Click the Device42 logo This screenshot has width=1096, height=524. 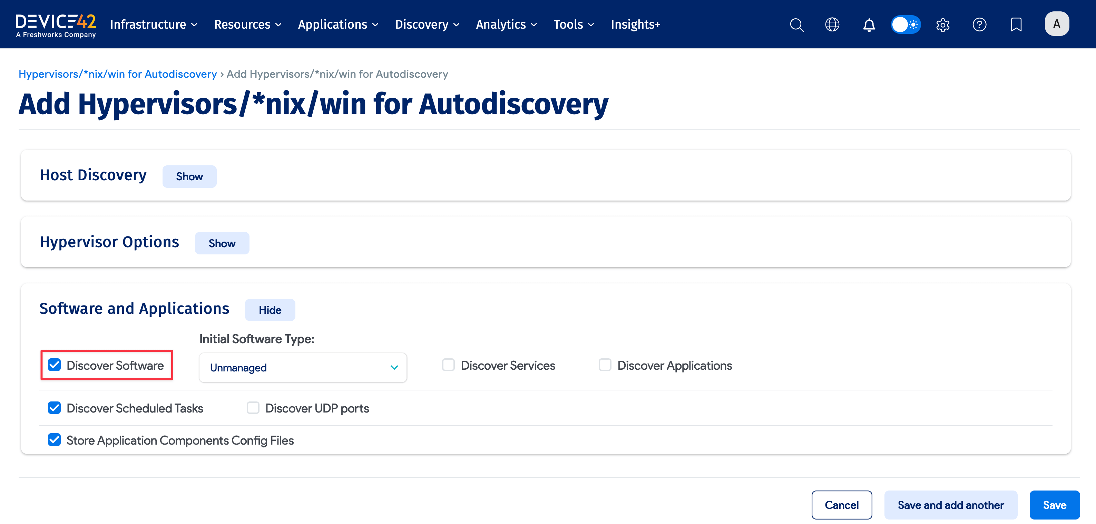click(x=55, y=24)
